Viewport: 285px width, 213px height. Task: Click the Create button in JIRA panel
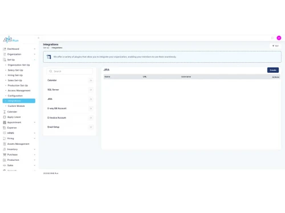273,70
